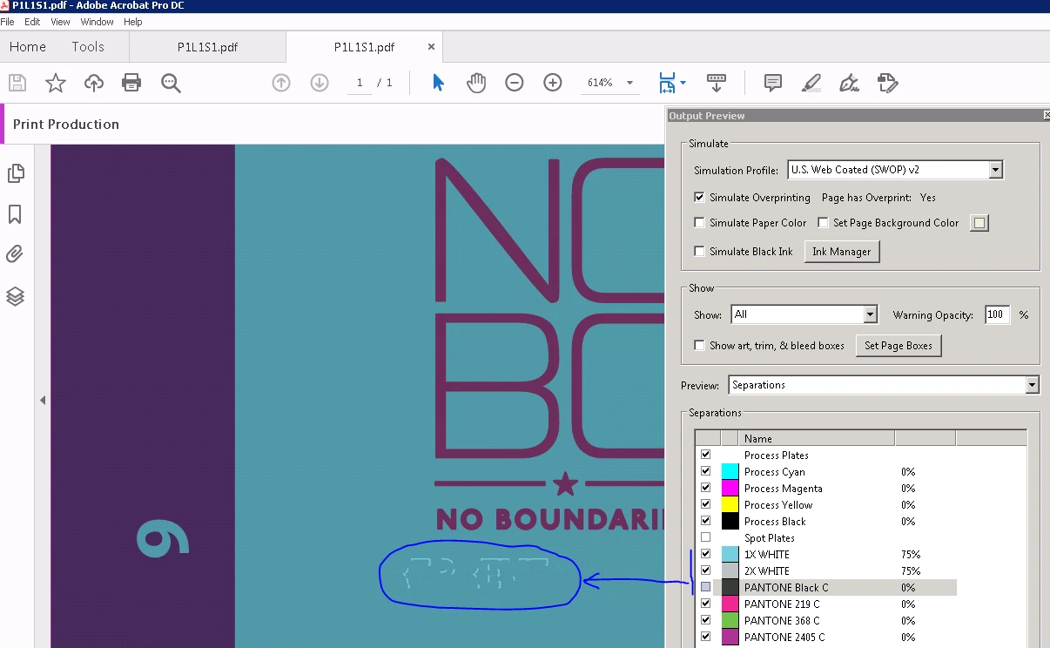This screenshot has width=1050, height=648.
Task: Open the File menu
Action: point(8,22)
